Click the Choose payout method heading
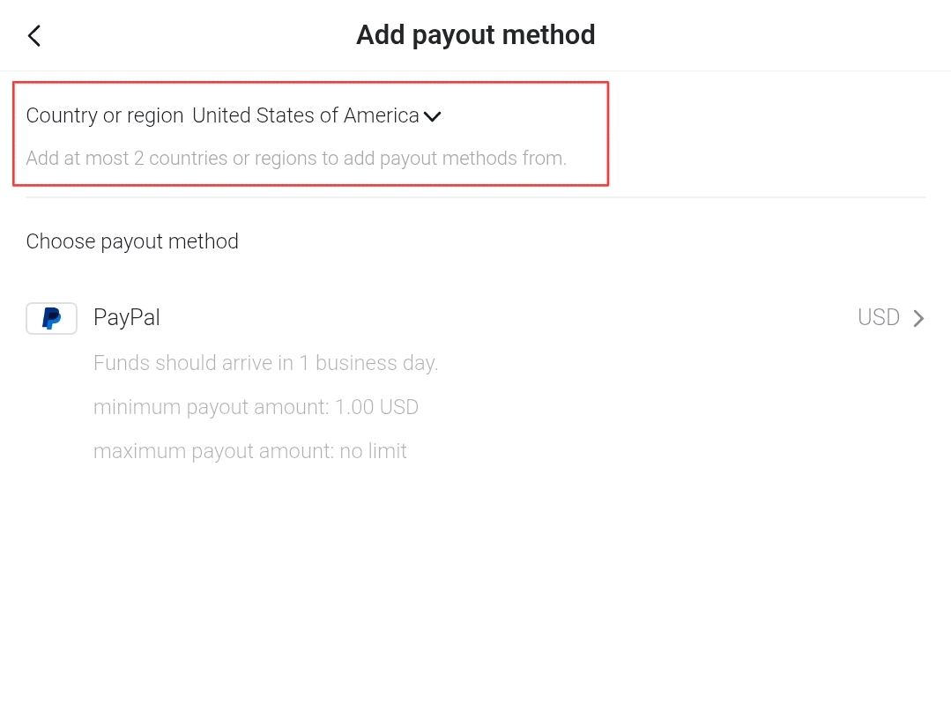The image size is (951, 726). pyautogui.click(x=132, y=241)
